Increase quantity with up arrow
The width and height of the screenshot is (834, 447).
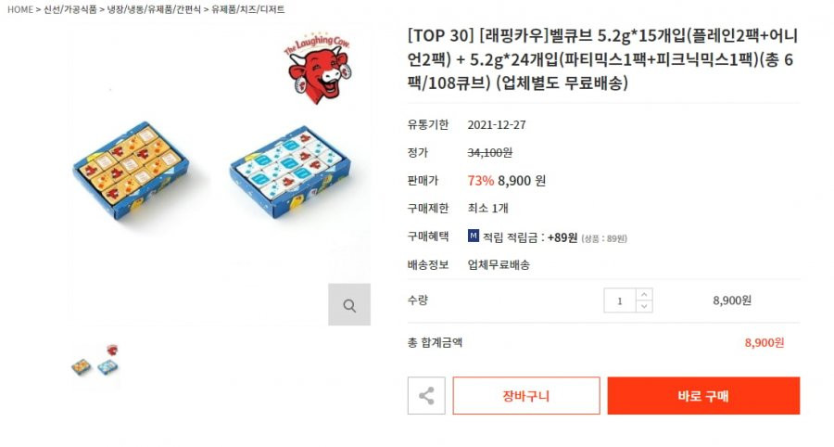coord(644,294)
